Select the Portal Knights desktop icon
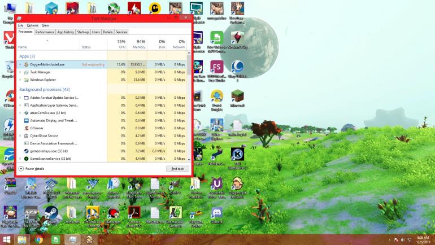435x245 pixels. [x=217, y=100]
